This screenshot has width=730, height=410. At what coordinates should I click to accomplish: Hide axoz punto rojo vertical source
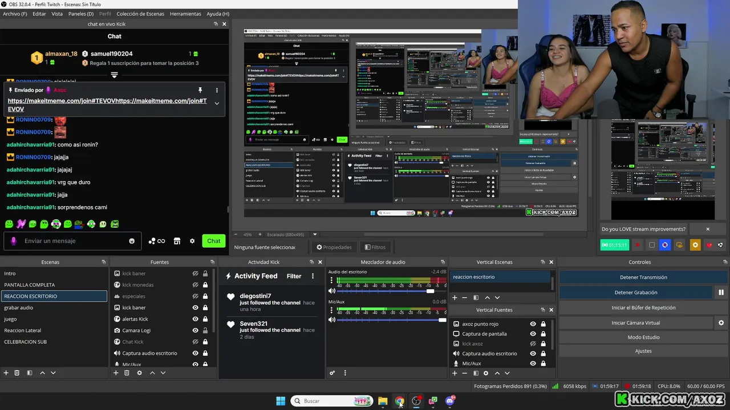pyautogui.click(x=533, y=324)
